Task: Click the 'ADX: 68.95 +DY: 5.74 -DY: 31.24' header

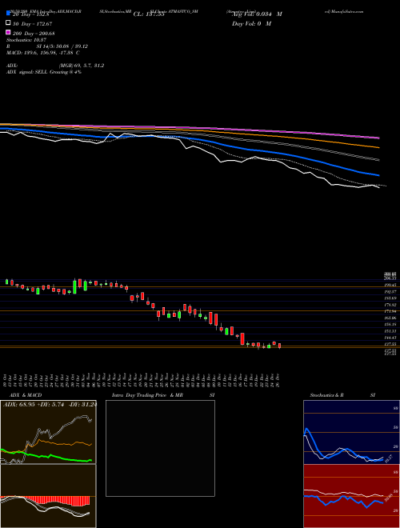Action: tap(50, 405)
